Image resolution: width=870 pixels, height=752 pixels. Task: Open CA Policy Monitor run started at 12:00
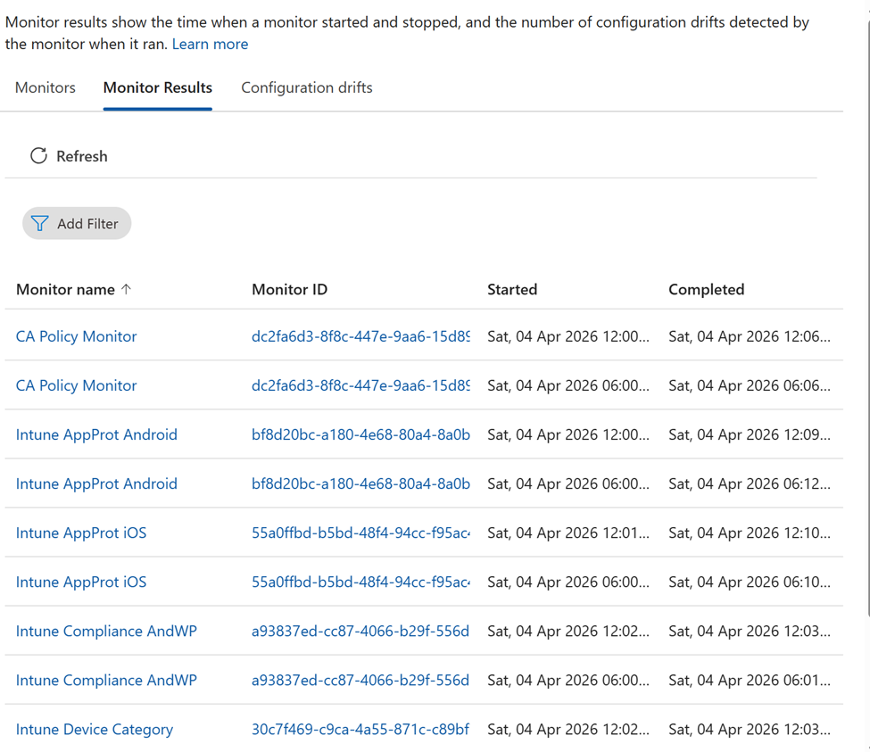[77, 336]
